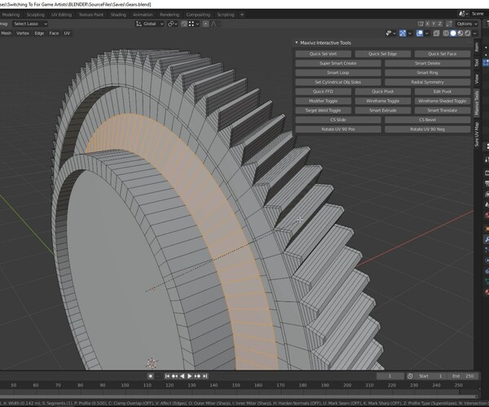The image size is (489, 407).
Task: Jump to the previous keyframe
Action: point(174,376)
